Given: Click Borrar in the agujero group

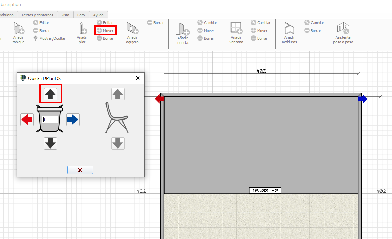Looking at the screenshot, I should tap(156, 23).
